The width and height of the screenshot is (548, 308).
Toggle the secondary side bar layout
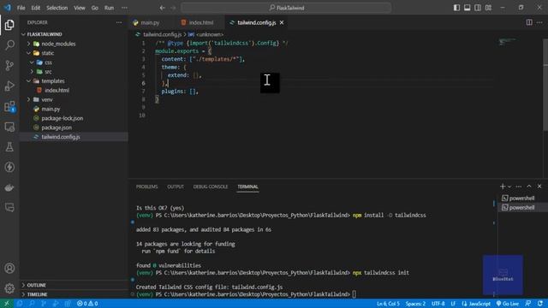(x=478, y=8)
